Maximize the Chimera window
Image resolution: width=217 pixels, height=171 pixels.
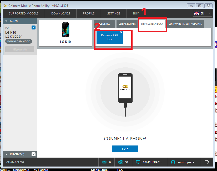(200, 6)
